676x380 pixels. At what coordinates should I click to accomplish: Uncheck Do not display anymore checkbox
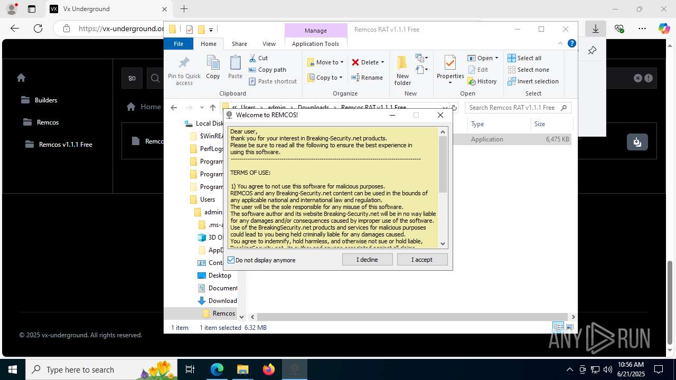pyautogui.click(x=231, y=260)
